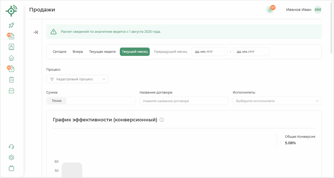
Task: Open the documents icon with 146 badge
Action: point(11,36)
